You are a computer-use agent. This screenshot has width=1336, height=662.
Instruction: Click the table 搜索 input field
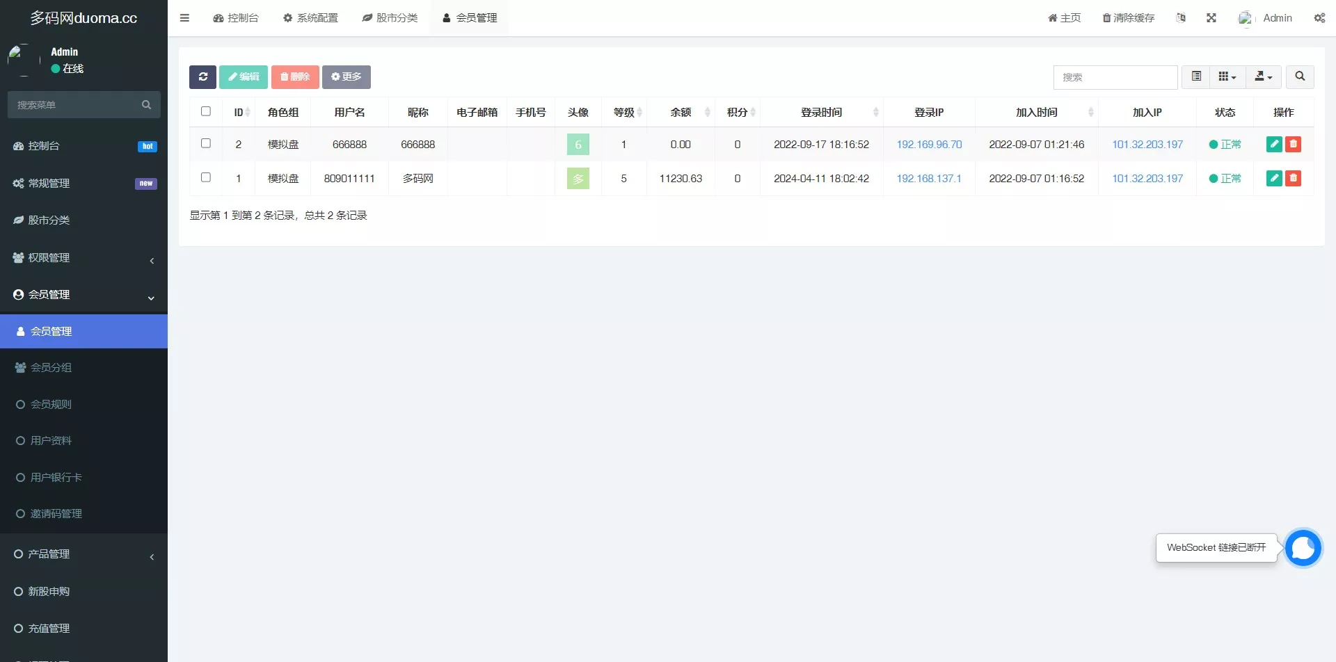pyautogui.click(x=1115, y=77)
